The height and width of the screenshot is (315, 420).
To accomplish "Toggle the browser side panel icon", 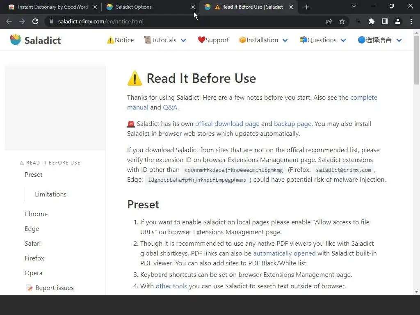I will (x=385, y=21).
